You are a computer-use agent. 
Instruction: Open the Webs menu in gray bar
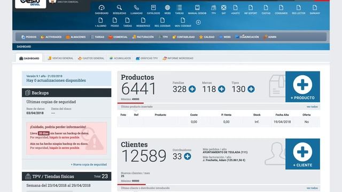pyautogui.click(x=225, y=37)
